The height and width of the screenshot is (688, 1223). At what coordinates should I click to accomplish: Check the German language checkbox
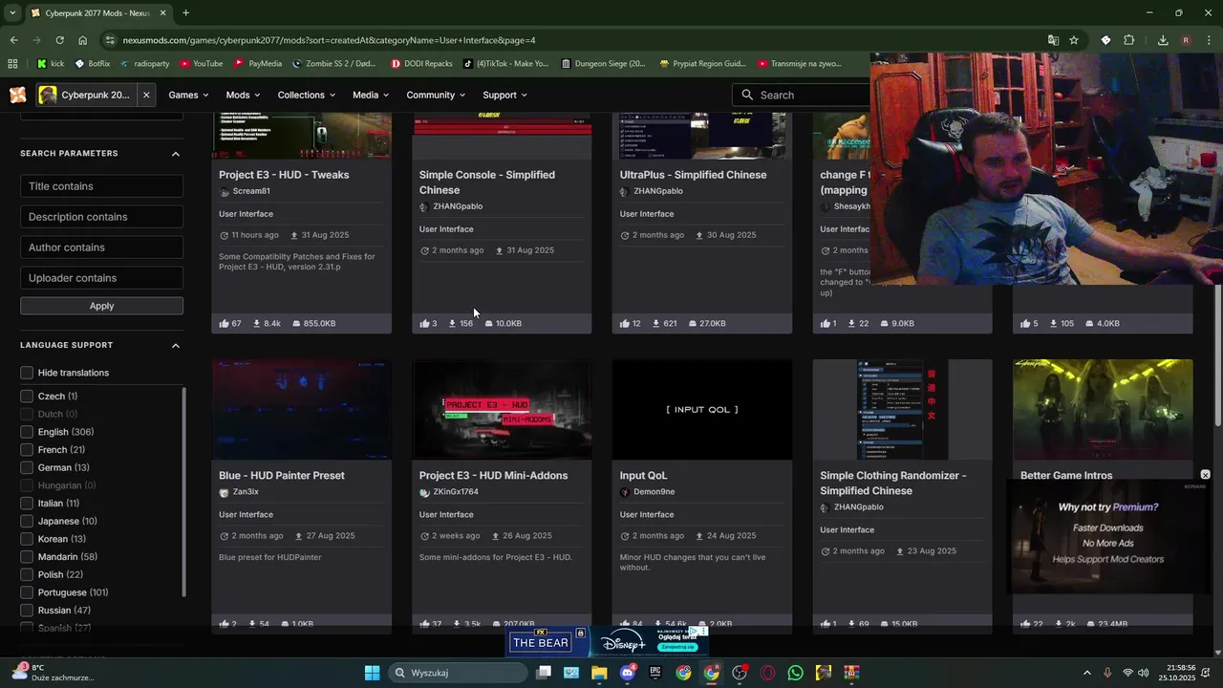(x=27, y=467)
